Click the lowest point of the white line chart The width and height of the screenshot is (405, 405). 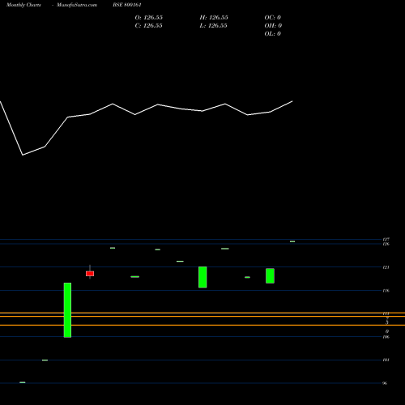(23, 155)
